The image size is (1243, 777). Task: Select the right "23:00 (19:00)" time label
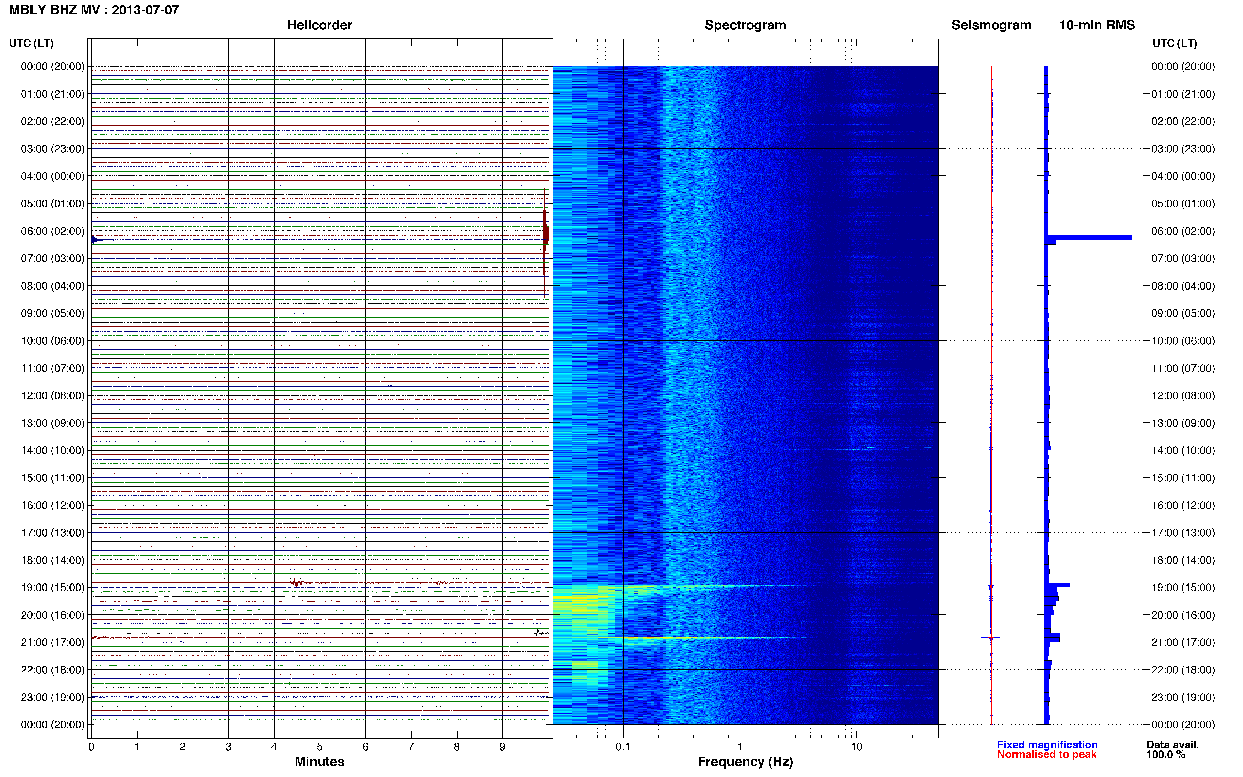point(1183,697)
